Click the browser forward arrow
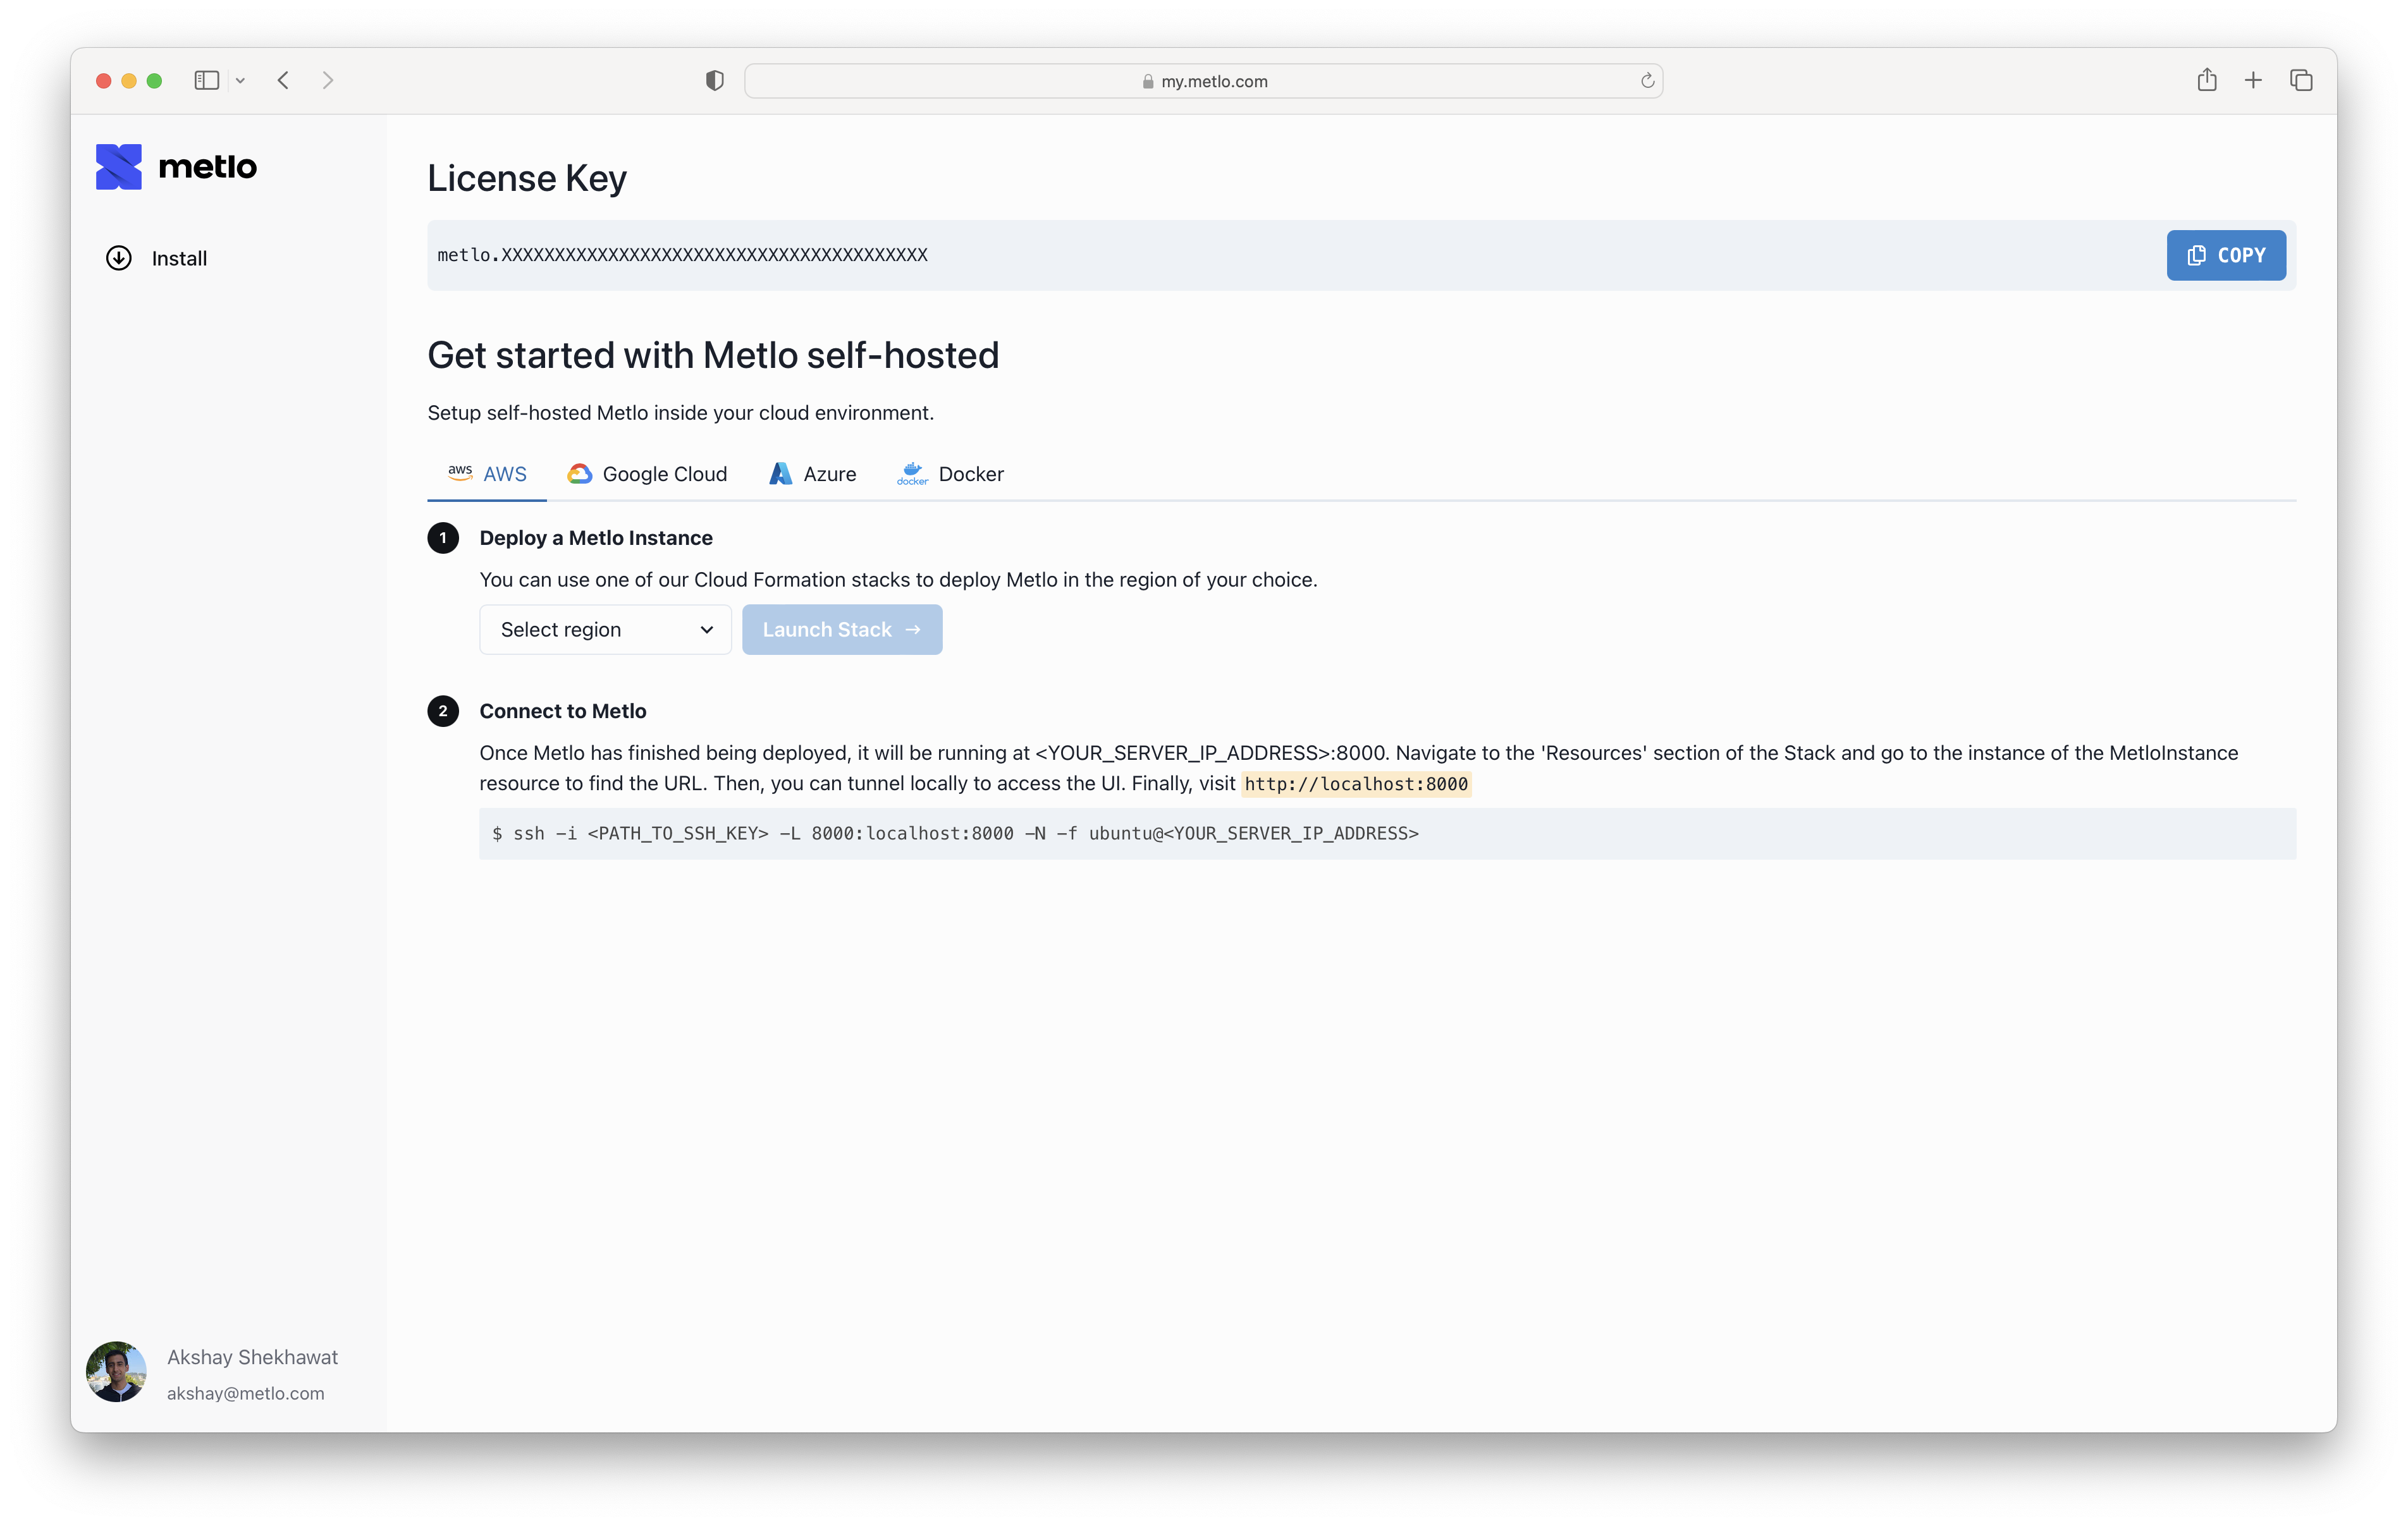The height and width of the screenshot is (1526, 2408). click(327, 81)
